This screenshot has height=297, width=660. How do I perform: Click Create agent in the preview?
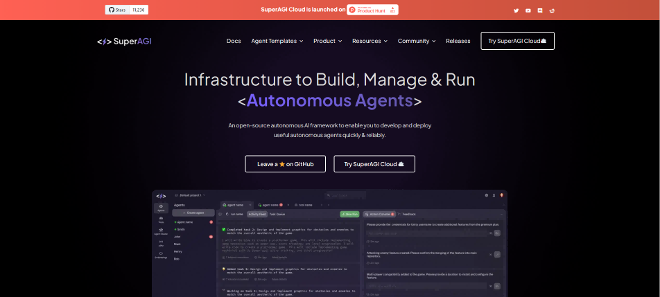tap(193, 213)
